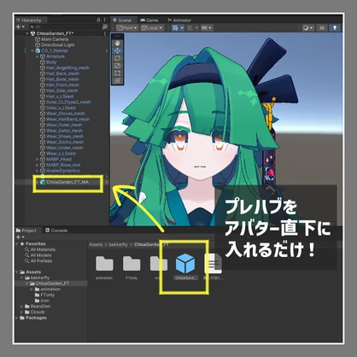Click bakkerfly in breadcrumb path
The image size is (357, 357).
click(x=118, y=244)
